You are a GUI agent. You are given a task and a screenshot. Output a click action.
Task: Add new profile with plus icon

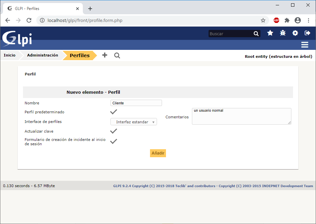pyautogui.click(x=104, y=56)
